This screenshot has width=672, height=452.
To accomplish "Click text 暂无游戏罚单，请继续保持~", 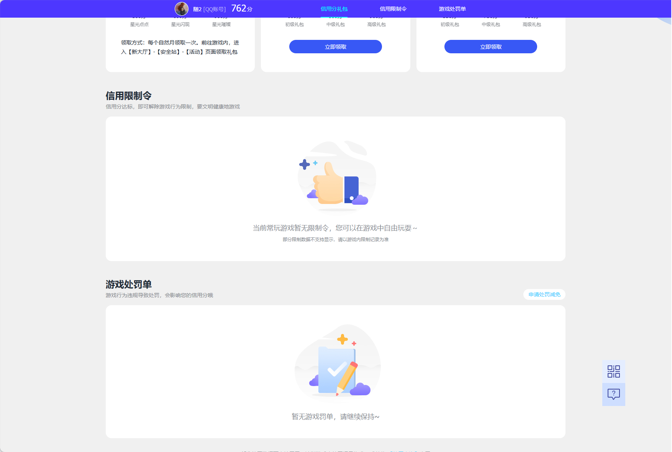I will pyautogui.click(x=336, y=417).
